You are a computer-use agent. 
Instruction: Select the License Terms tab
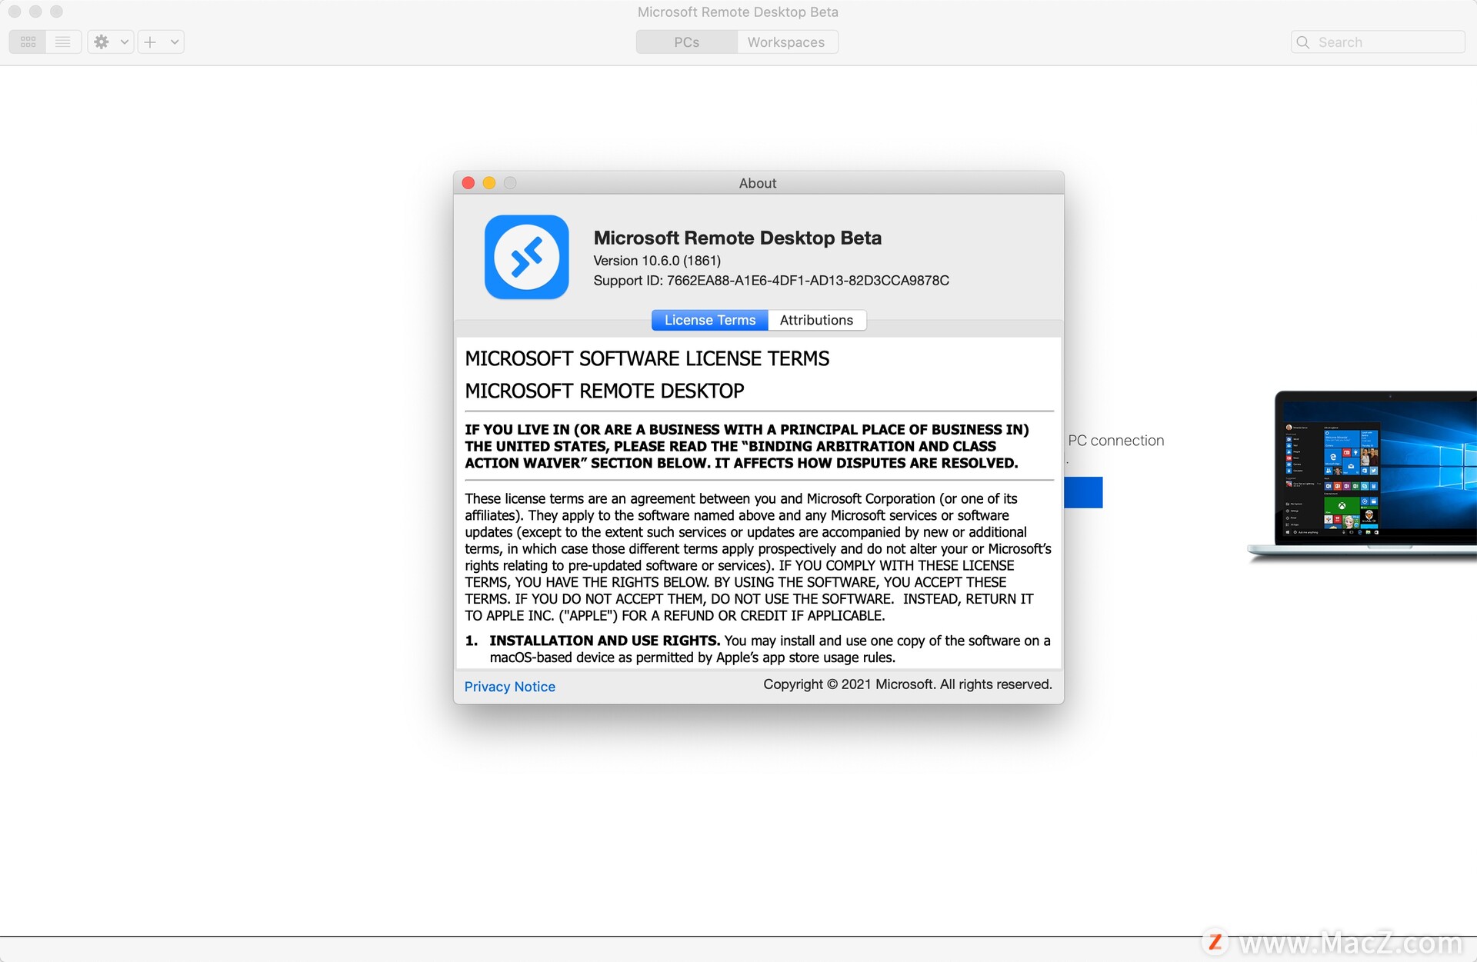[x=709, y=320]
